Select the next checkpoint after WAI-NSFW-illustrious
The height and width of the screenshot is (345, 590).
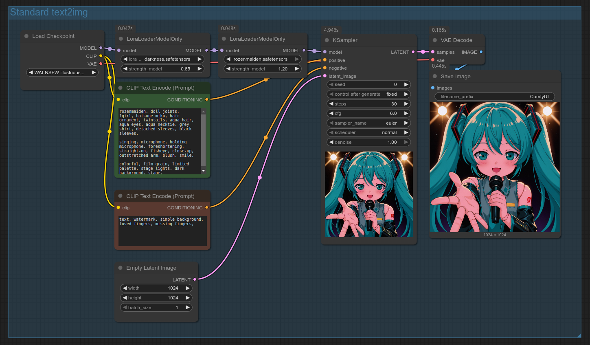[94, 73]
